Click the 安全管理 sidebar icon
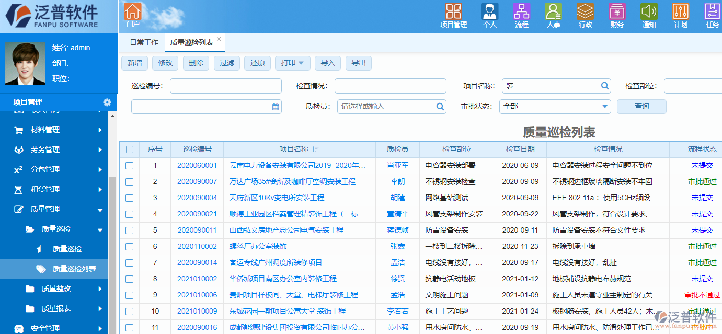This screenshot has width=722, height=334. click(19, 329)
